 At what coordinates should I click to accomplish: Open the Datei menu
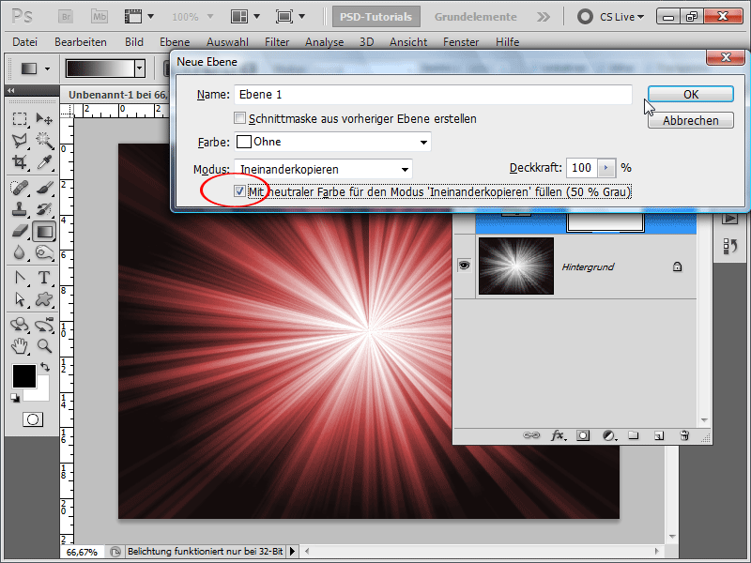pos(24,42)
